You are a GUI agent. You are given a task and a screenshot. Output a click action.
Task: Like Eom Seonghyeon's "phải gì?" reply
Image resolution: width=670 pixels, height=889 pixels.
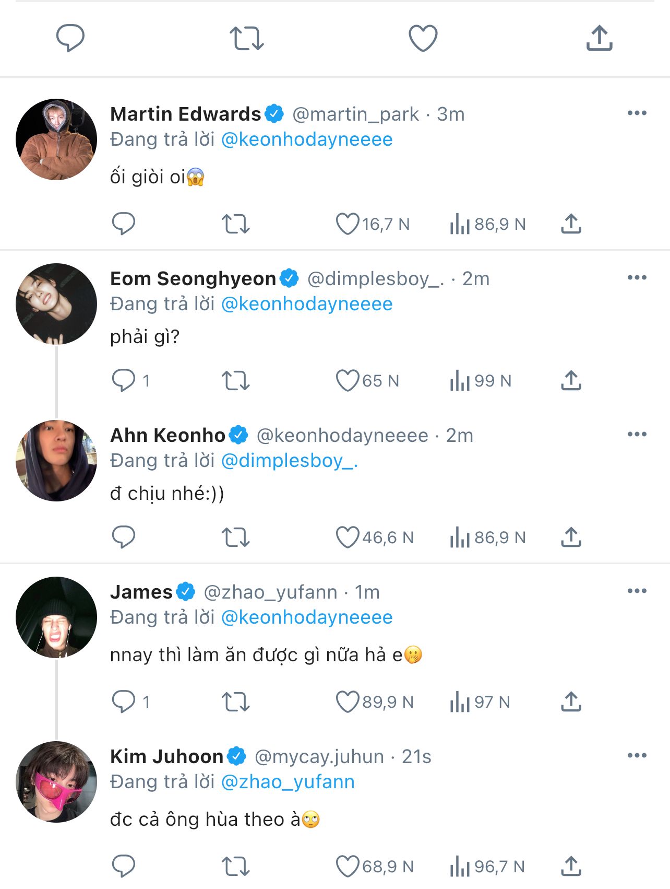coord(347,381)
